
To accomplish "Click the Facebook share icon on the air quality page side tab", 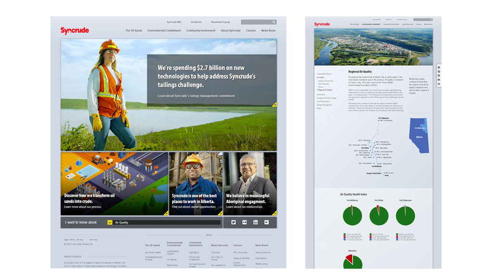I will tap(439, 67).
